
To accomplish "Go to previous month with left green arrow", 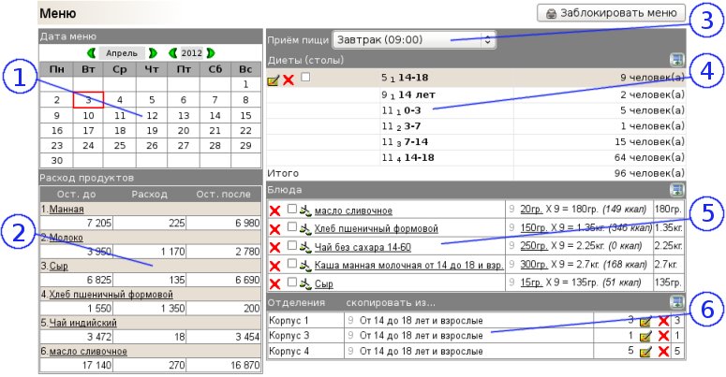I will (x=91, y=53).
